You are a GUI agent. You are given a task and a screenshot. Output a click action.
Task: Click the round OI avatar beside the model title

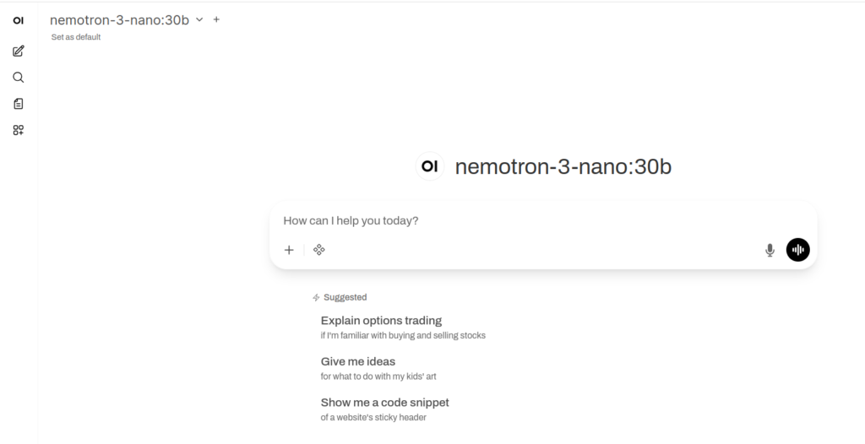tap(430, 166)
